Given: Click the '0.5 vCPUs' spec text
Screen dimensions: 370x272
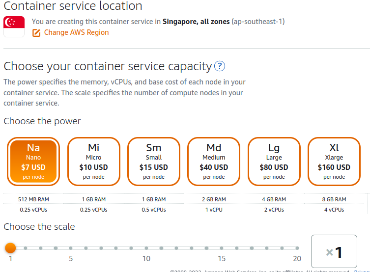Looking at the screenshot, I should coord(154,210).
